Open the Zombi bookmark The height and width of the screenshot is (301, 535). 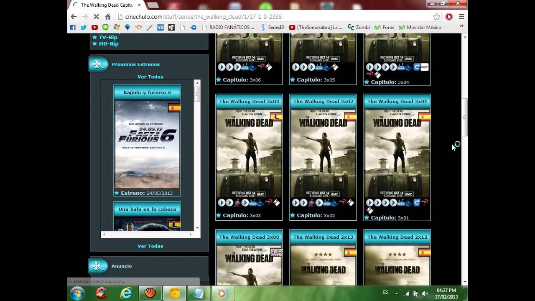(359, 27)
